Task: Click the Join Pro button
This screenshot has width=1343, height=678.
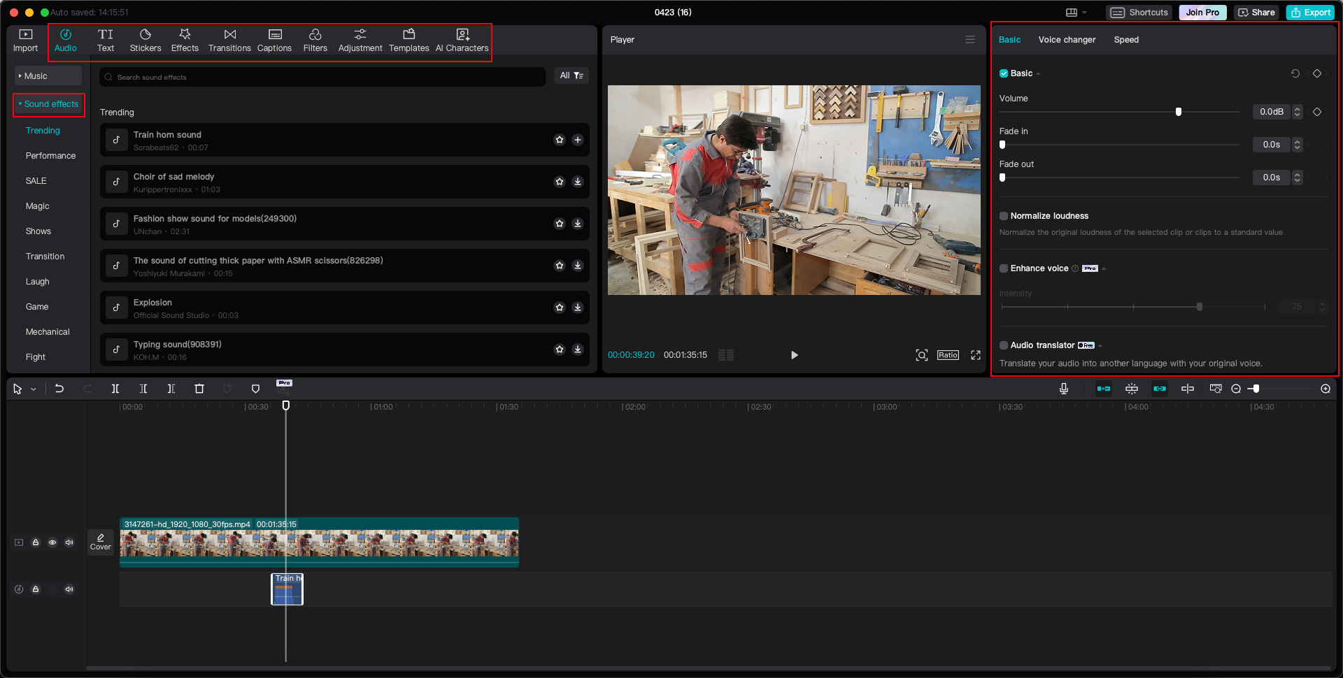Action: [x=1202, y=12]
